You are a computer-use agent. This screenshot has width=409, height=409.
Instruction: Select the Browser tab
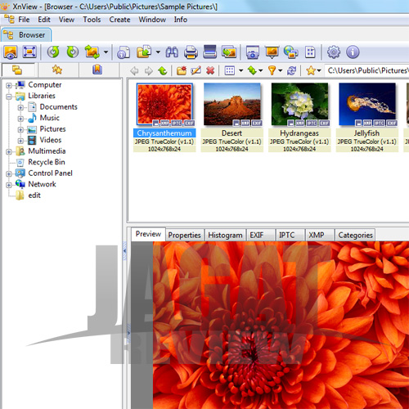tap(26, 35)
